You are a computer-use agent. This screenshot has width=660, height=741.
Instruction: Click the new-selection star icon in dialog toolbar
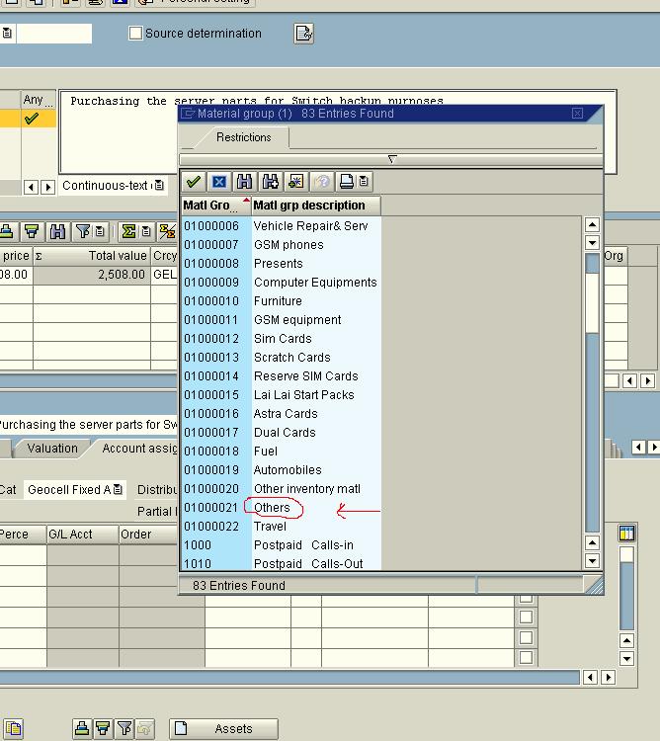click(x=295, y=182)
